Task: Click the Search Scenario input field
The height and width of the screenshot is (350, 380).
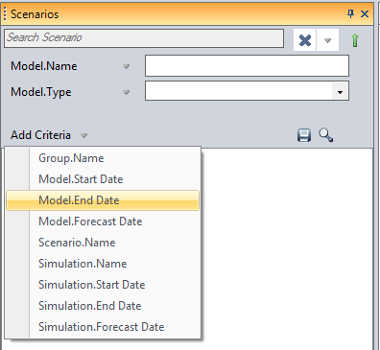Action: [x=144, y=38]
